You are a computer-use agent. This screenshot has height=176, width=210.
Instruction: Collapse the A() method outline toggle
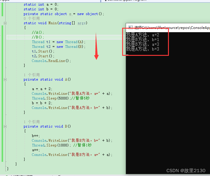[x=5, y=79]
